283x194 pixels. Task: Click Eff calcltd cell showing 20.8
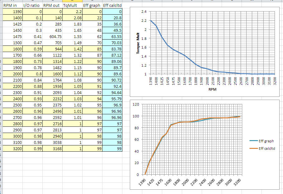[x=112, y=18]
